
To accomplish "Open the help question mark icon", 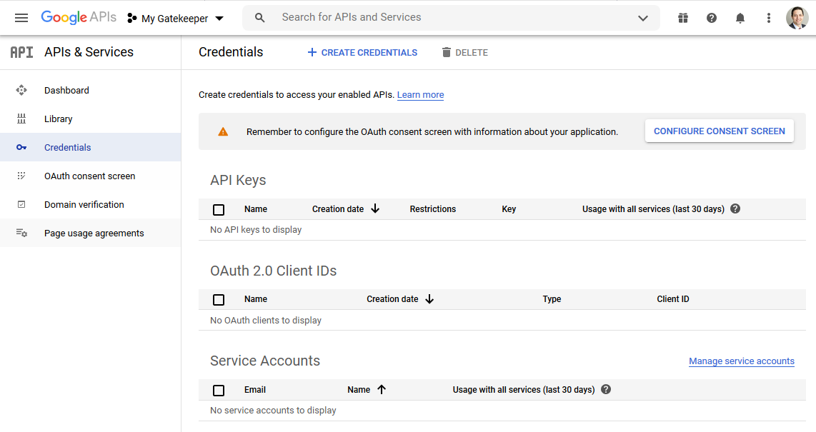I will coord(712,18).
